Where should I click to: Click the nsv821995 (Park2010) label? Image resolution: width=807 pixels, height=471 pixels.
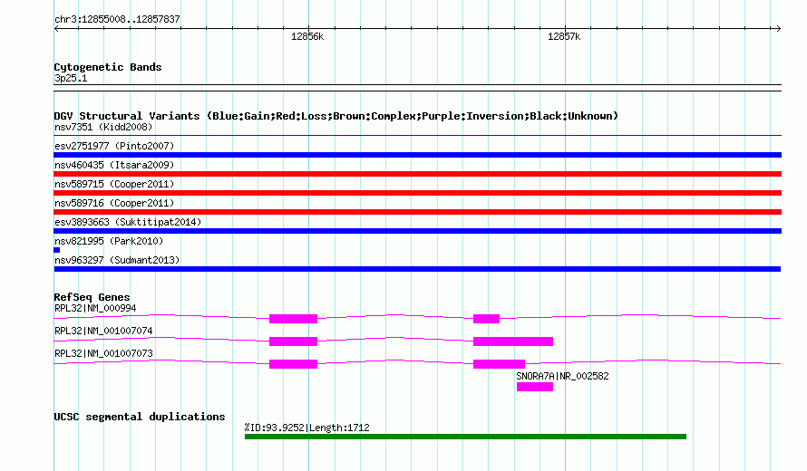click(109, 241)
